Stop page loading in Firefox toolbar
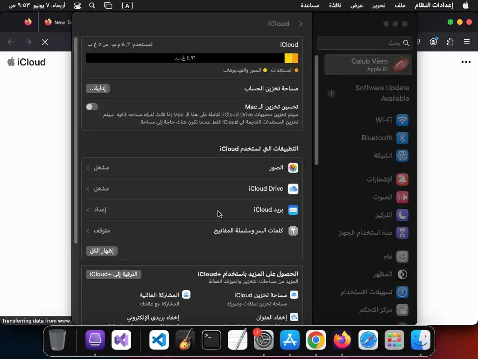This screenshot has width=478, height=359. (45, 42)
